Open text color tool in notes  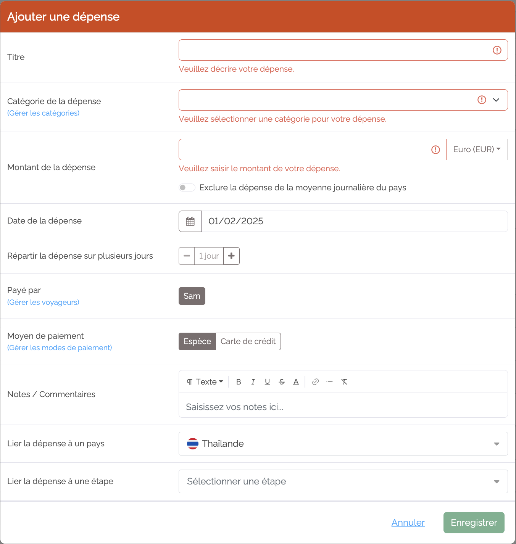click(296, 382)
